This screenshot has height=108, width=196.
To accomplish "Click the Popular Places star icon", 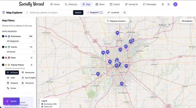I will coord(9,65).
